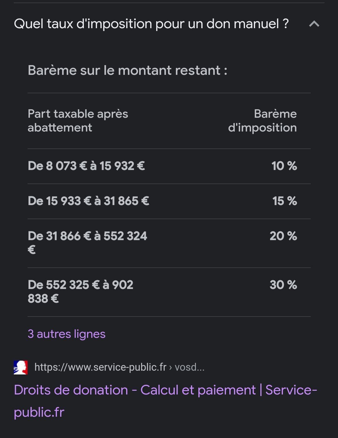Open the https://www.service-public.fr URL text
338x438 pixels.
100,367
